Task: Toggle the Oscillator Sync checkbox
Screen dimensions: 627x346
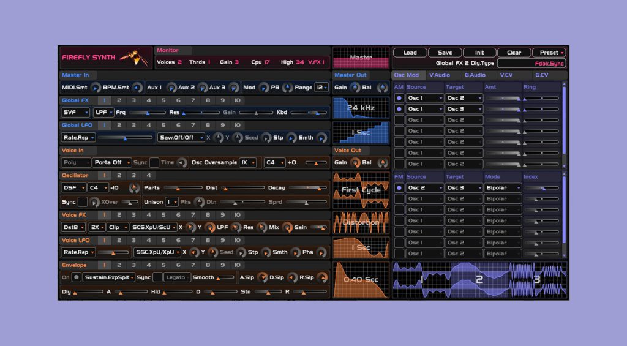Action: pyautogui.click(x=83, y=202)
